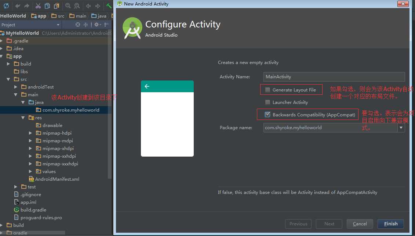Screen dimensions: 415x236
Task: Collapse the res folder
Action: [x=23, y=118]
